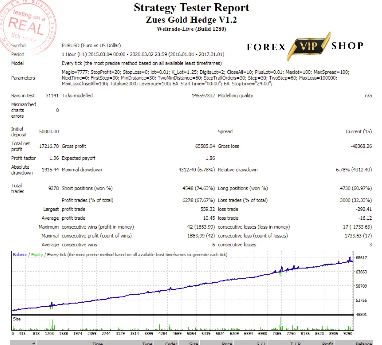Click the Spread value 'Current (15)'

(359, 131)
